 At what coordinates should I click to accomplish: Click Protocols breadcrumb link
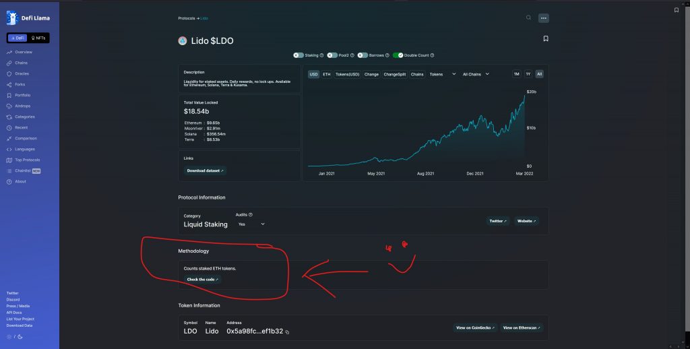click(x=187, y=18)
